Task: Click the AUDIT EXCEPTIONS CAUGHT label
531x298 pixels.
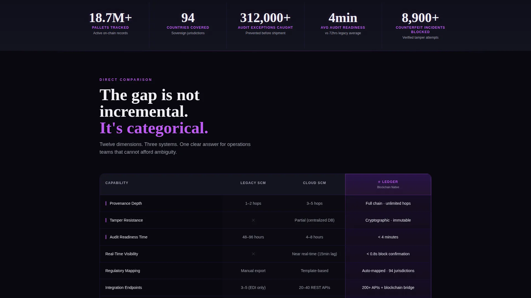Action: pos(265,28)
